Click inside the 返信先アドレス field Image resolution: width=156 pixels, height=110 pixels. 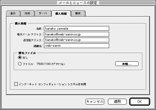(77, 40)
